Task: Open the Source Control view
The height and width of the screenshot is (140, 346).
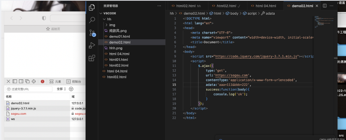Action: click(x=92, y=33)
